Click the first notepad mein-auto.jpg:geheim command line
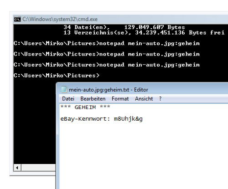This screenshot has height=189, width=228. pos(106,43)
